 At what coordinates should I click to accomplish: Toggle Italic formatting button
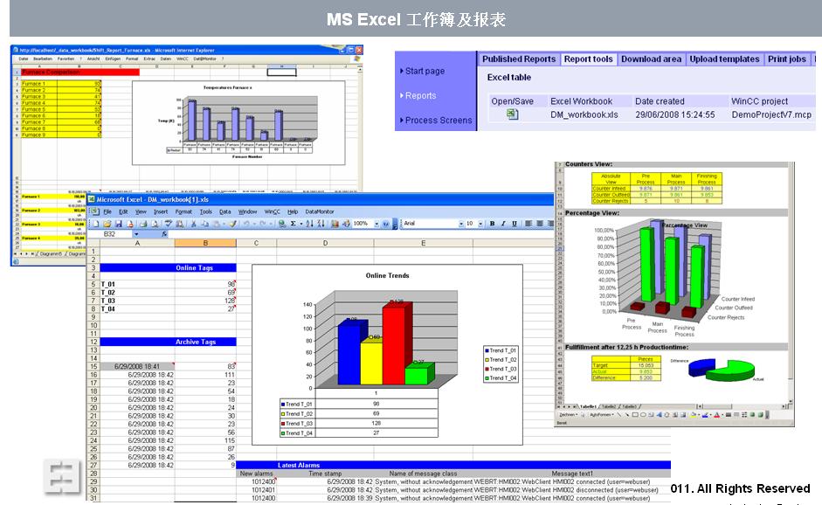pyautogui.click(x=503, y=224)
